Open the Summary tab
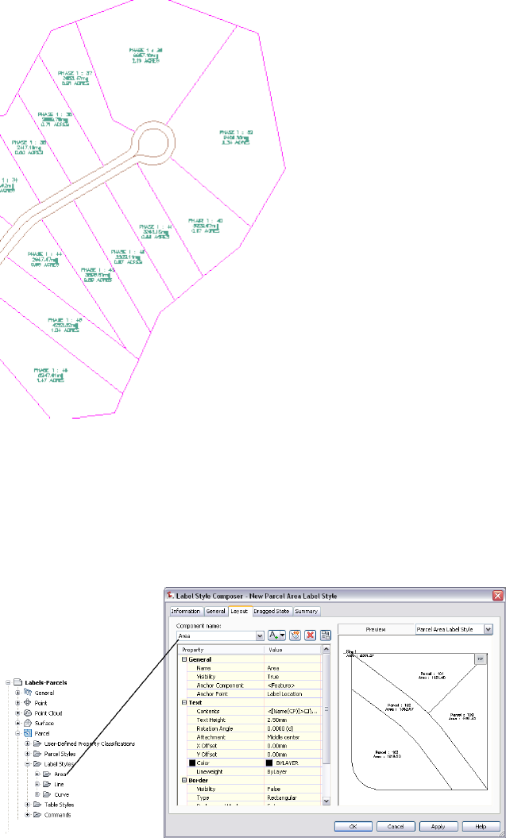The image size is (506, 838). point(306,611)
